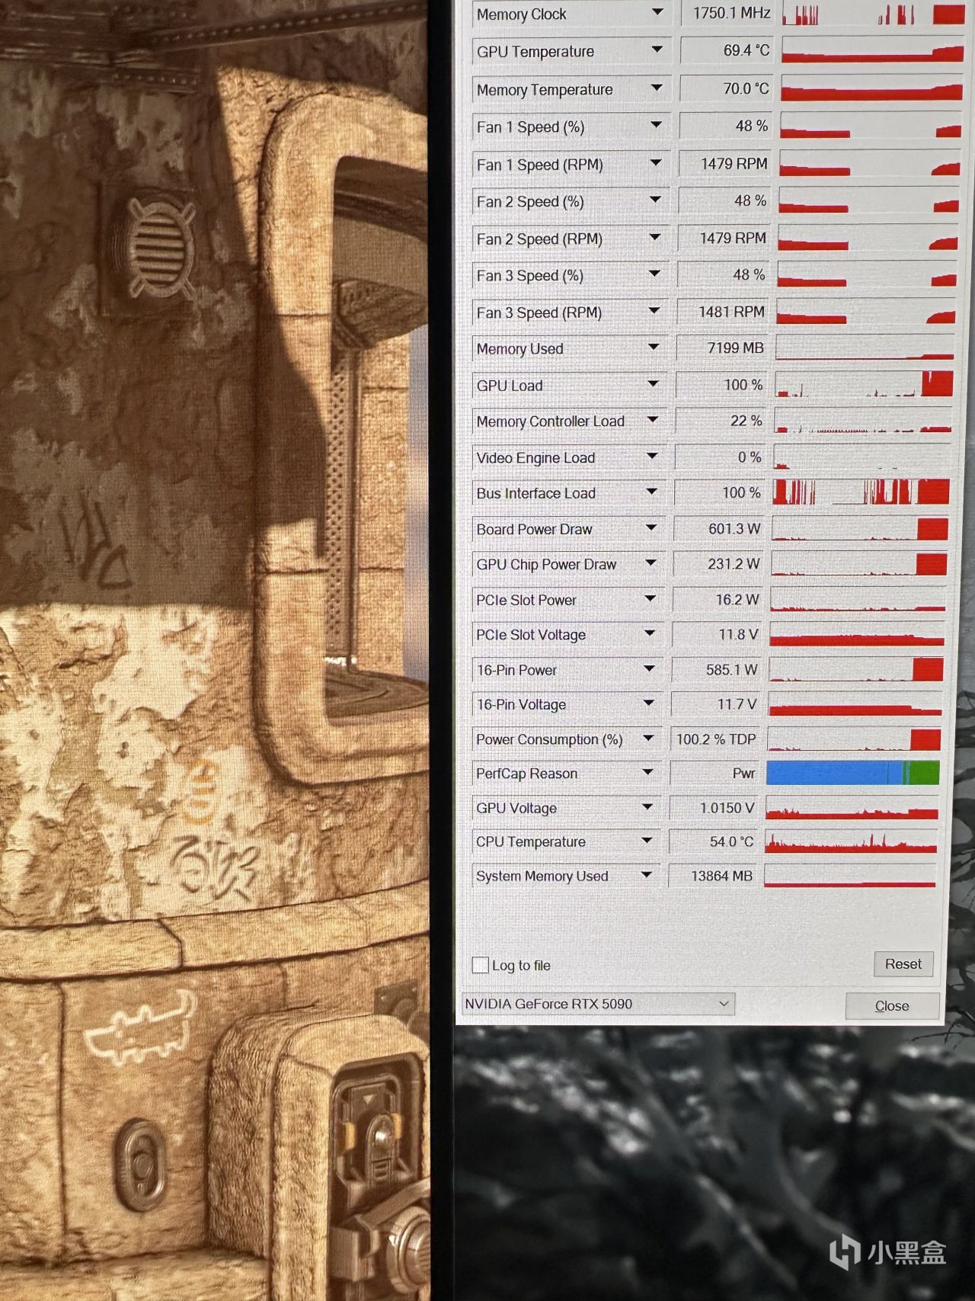
Task: Click the 100.2 % TDP value
Action: (x=715, y=739)
